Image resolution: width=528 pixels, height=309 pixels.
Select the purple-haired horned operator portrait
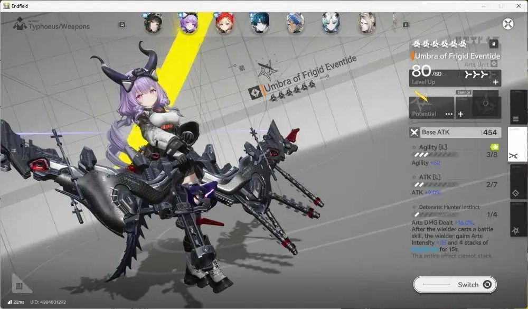188,23
